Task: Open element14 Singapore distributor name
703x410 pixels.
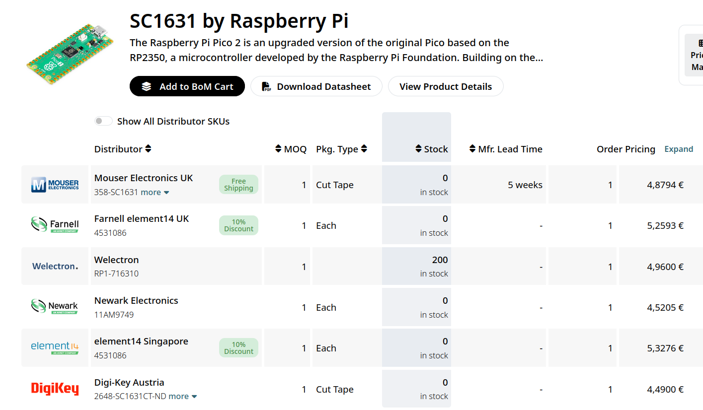Action: tap(141, 341)
